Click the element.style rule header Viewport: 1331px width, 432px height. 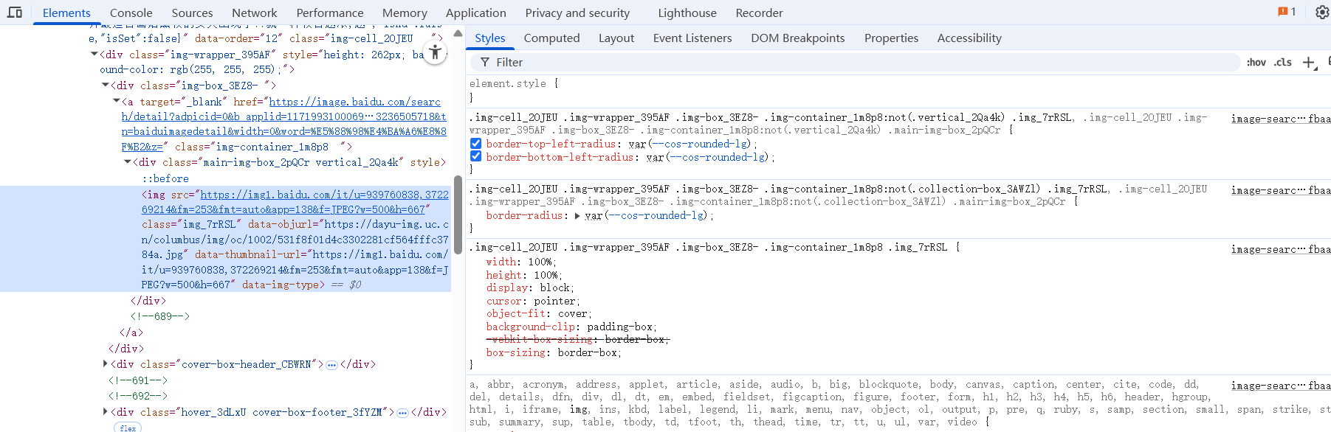tap(514, 83)
